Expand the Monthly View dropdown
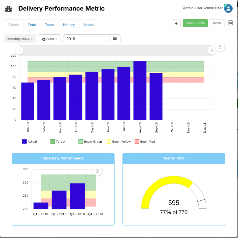The image size is (238, 238). (20, 39)
